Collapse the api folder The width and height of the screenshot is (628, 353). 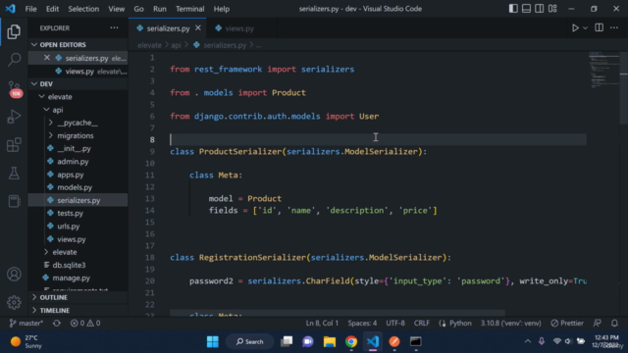pyautogui.click(x=78, y=110)
